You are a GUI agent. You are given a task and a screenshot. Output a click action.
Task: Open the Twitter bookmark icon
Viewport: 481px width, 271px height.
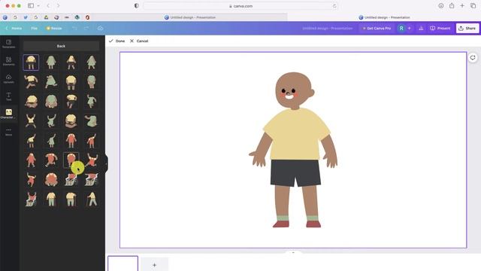pyautogui.click(x=26, y=17)
